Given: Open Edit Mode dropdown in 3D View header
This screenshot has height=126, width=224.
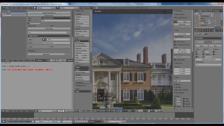Looking at the screenshot, I should [102, 111].
